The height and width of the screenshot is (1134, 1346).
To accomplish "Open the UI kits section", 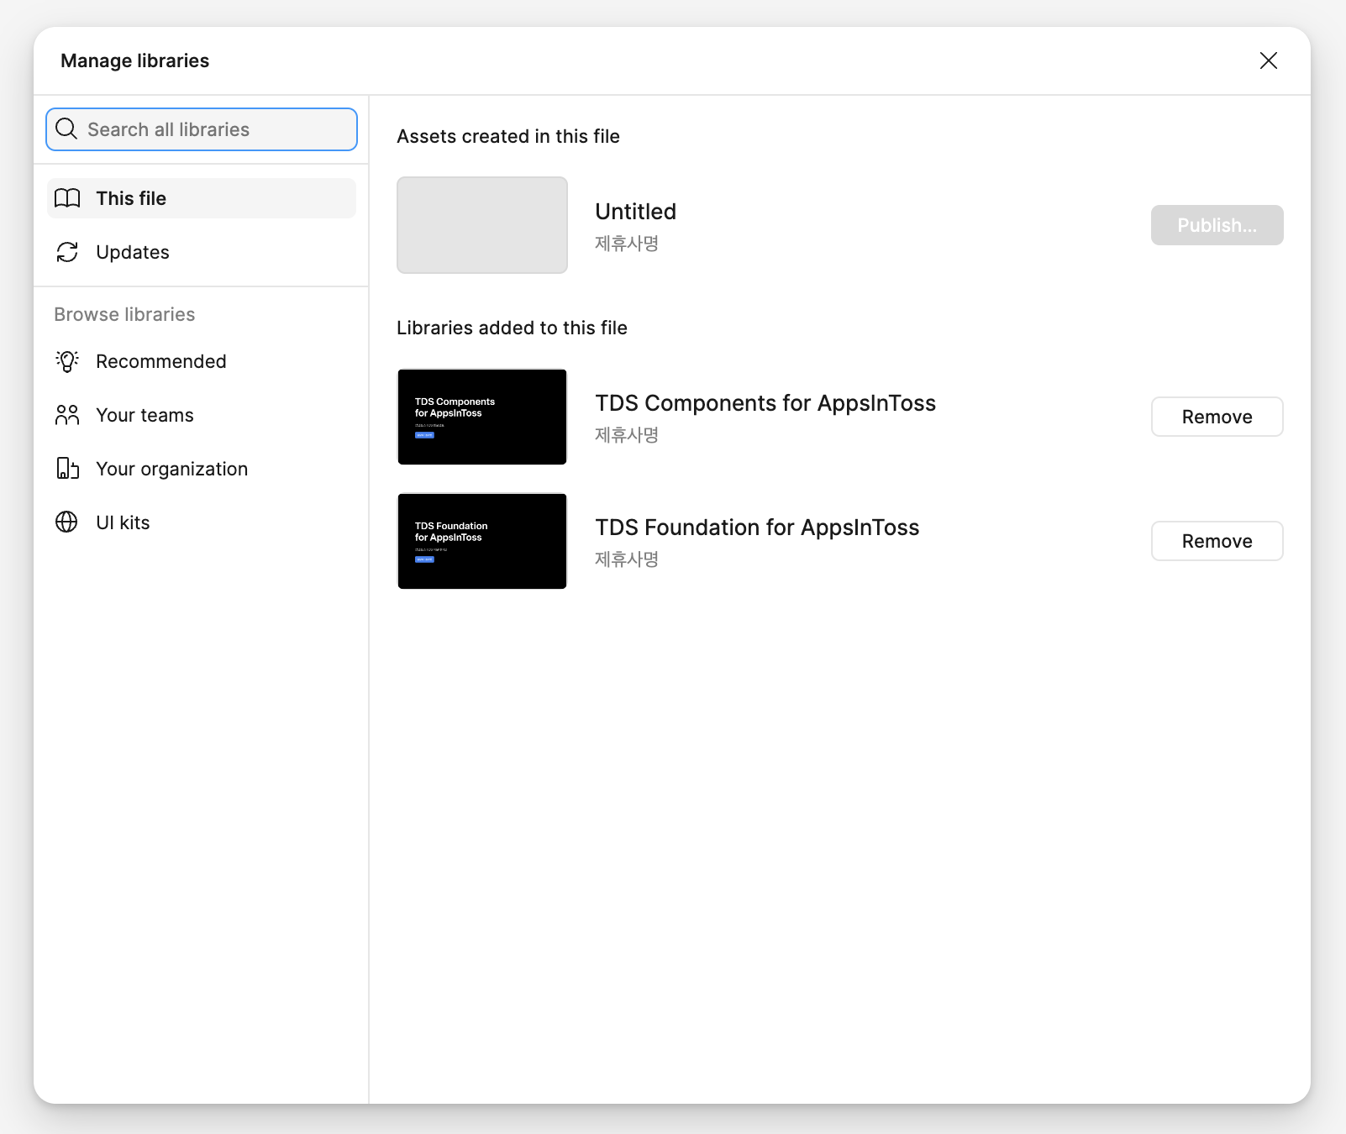I will (202, 522).
